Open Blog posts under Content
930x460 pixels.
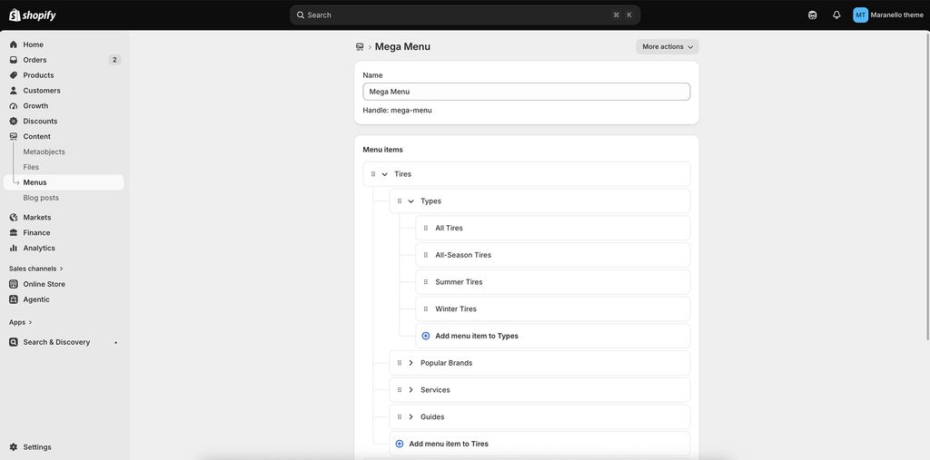click(x=41, y=198)
